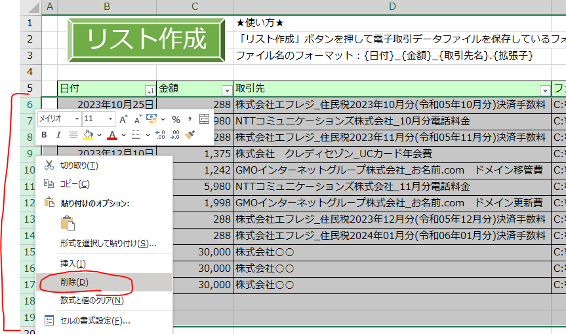The height and width of the screenshot is (334, 566).
Task: Click 株式会社○○ cell in row 17
Action: tap(392, 285)
